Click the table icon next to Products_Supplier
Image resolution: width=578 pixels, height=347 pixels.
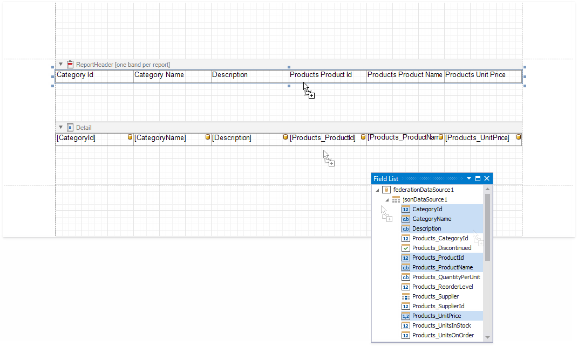click(405, 296)
